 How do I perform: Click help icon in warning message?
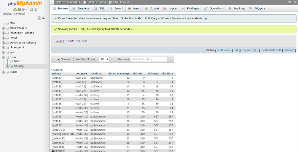point(206,19)
